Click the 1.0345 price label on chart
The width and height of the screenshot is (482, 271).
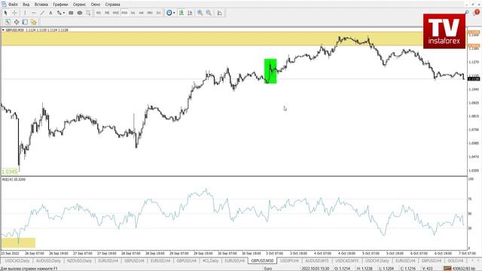click(x=10, y=172)
